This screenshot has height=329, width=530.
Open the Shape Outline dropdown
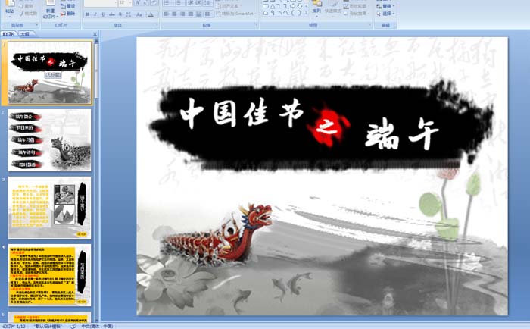coord(357,6)
